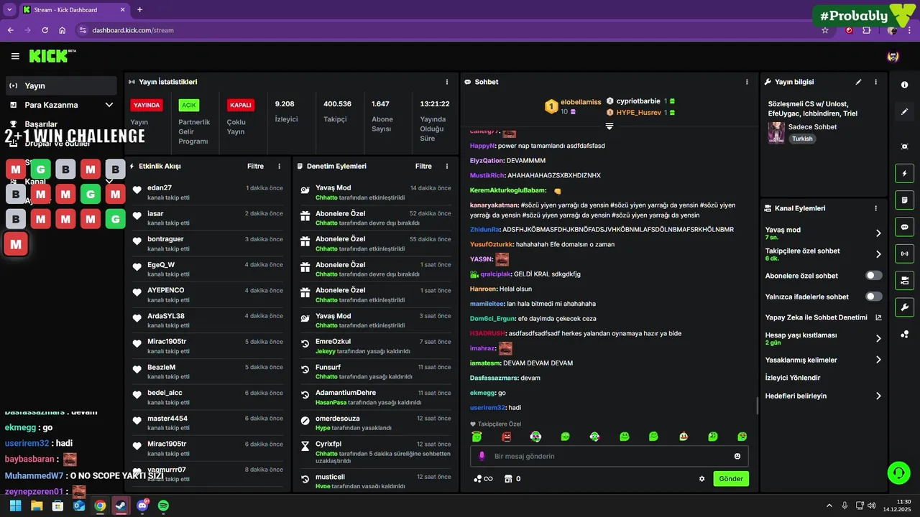Click chat username YusufOzturkk
920x517 pixels.
click(492, 244)
